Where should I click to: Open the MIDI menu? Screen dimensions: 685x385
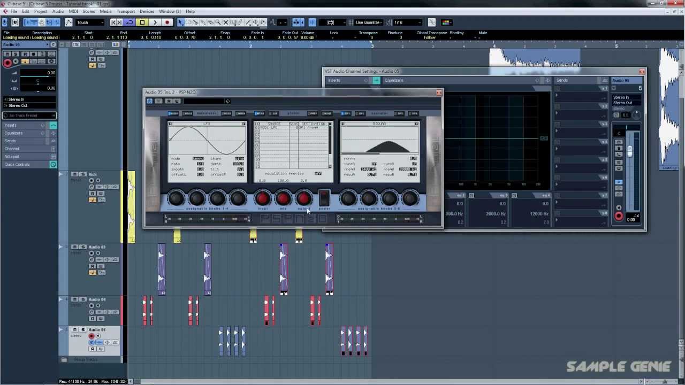coord(73,11)
